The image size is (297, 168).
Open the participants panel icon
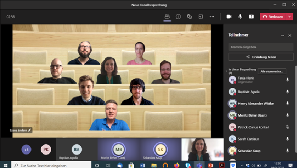pyautogui.click(x=167, y=17)
